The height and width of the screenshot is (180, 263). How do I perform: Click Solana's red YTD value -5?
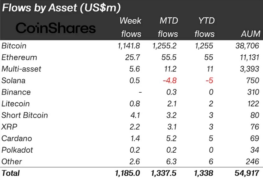click(x=209, y=81)
